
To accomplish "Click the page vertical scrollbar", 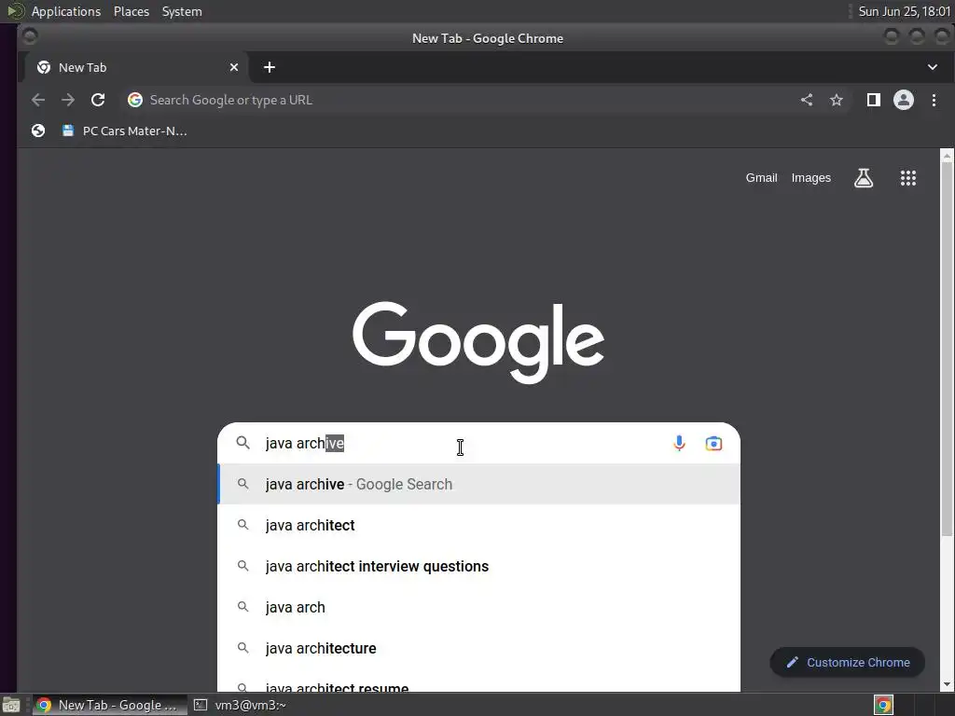I will 947,349.
